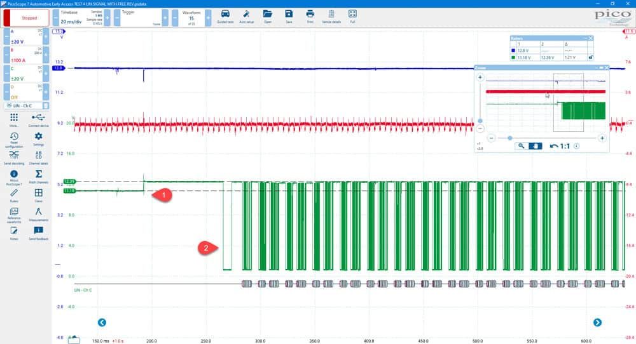This screenshot has width=636, height=344.
Task: Open the Trigger settings panel
Action: pos(141,18)
